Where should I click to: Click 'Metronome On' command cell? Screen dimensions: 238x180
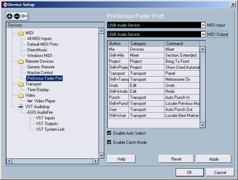[x=182, y=79]
